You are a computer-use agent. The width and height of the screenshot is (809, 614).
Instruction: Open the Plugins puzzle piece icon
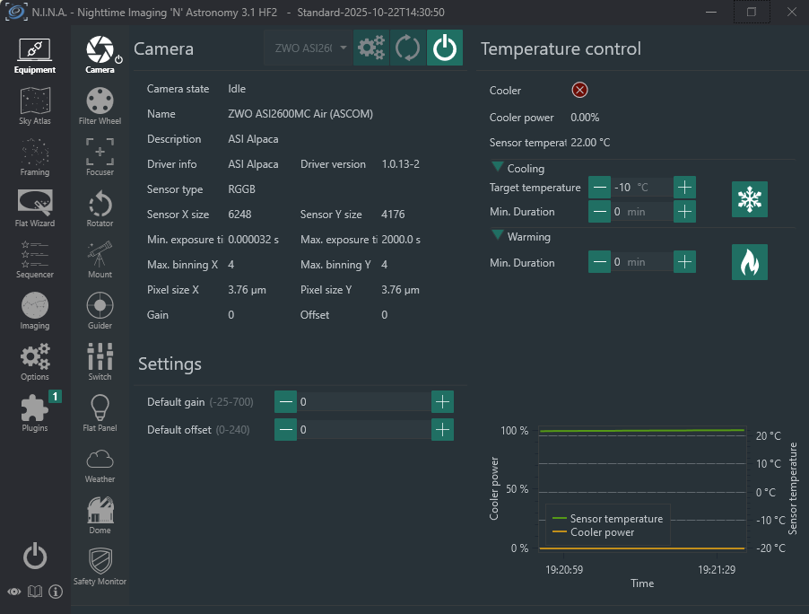click(35, 412)
